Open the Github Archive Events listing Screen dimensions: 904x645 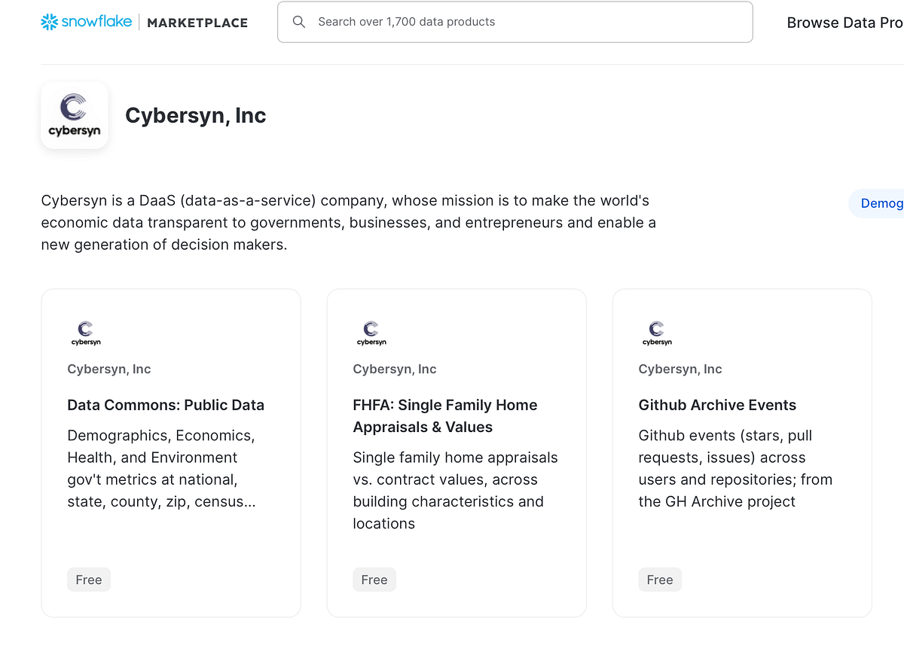point(717,405)
